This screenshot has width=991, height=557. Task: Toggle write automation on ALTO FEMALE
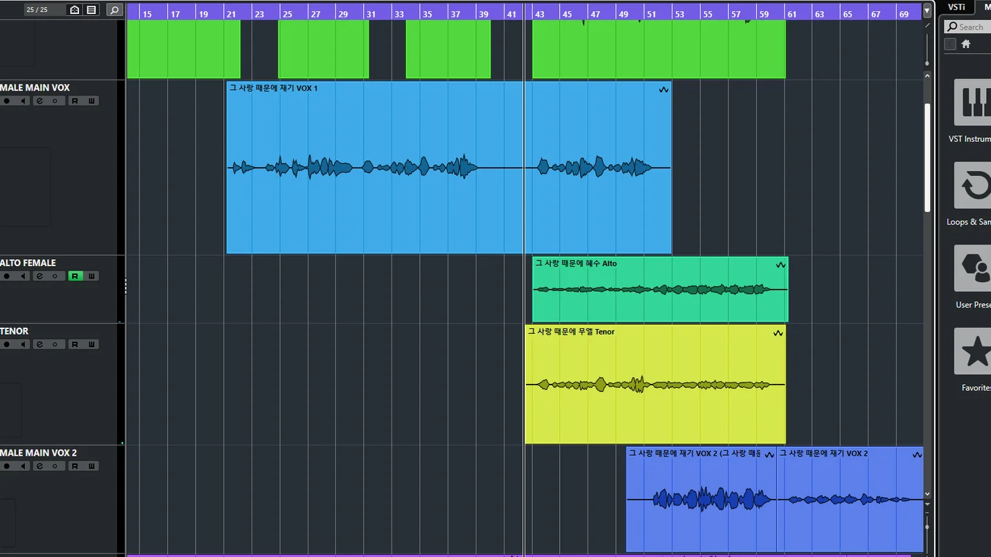click(91, 276)
